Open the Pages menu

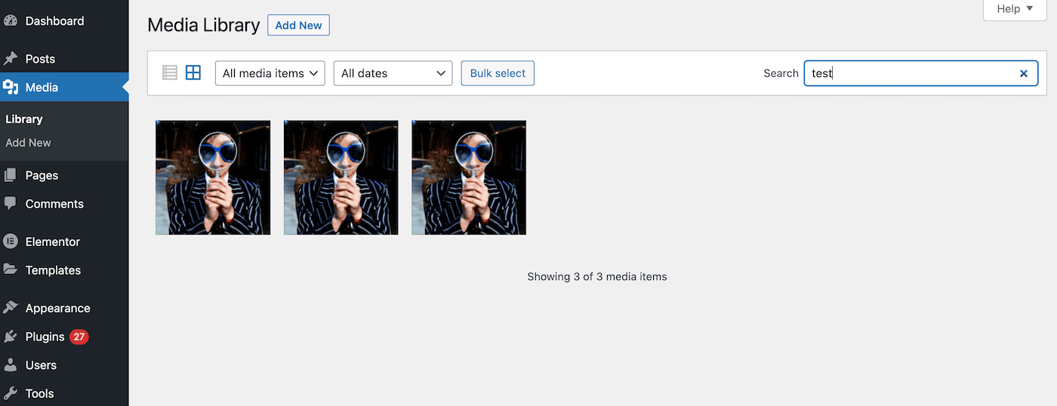tap(42, 175)
